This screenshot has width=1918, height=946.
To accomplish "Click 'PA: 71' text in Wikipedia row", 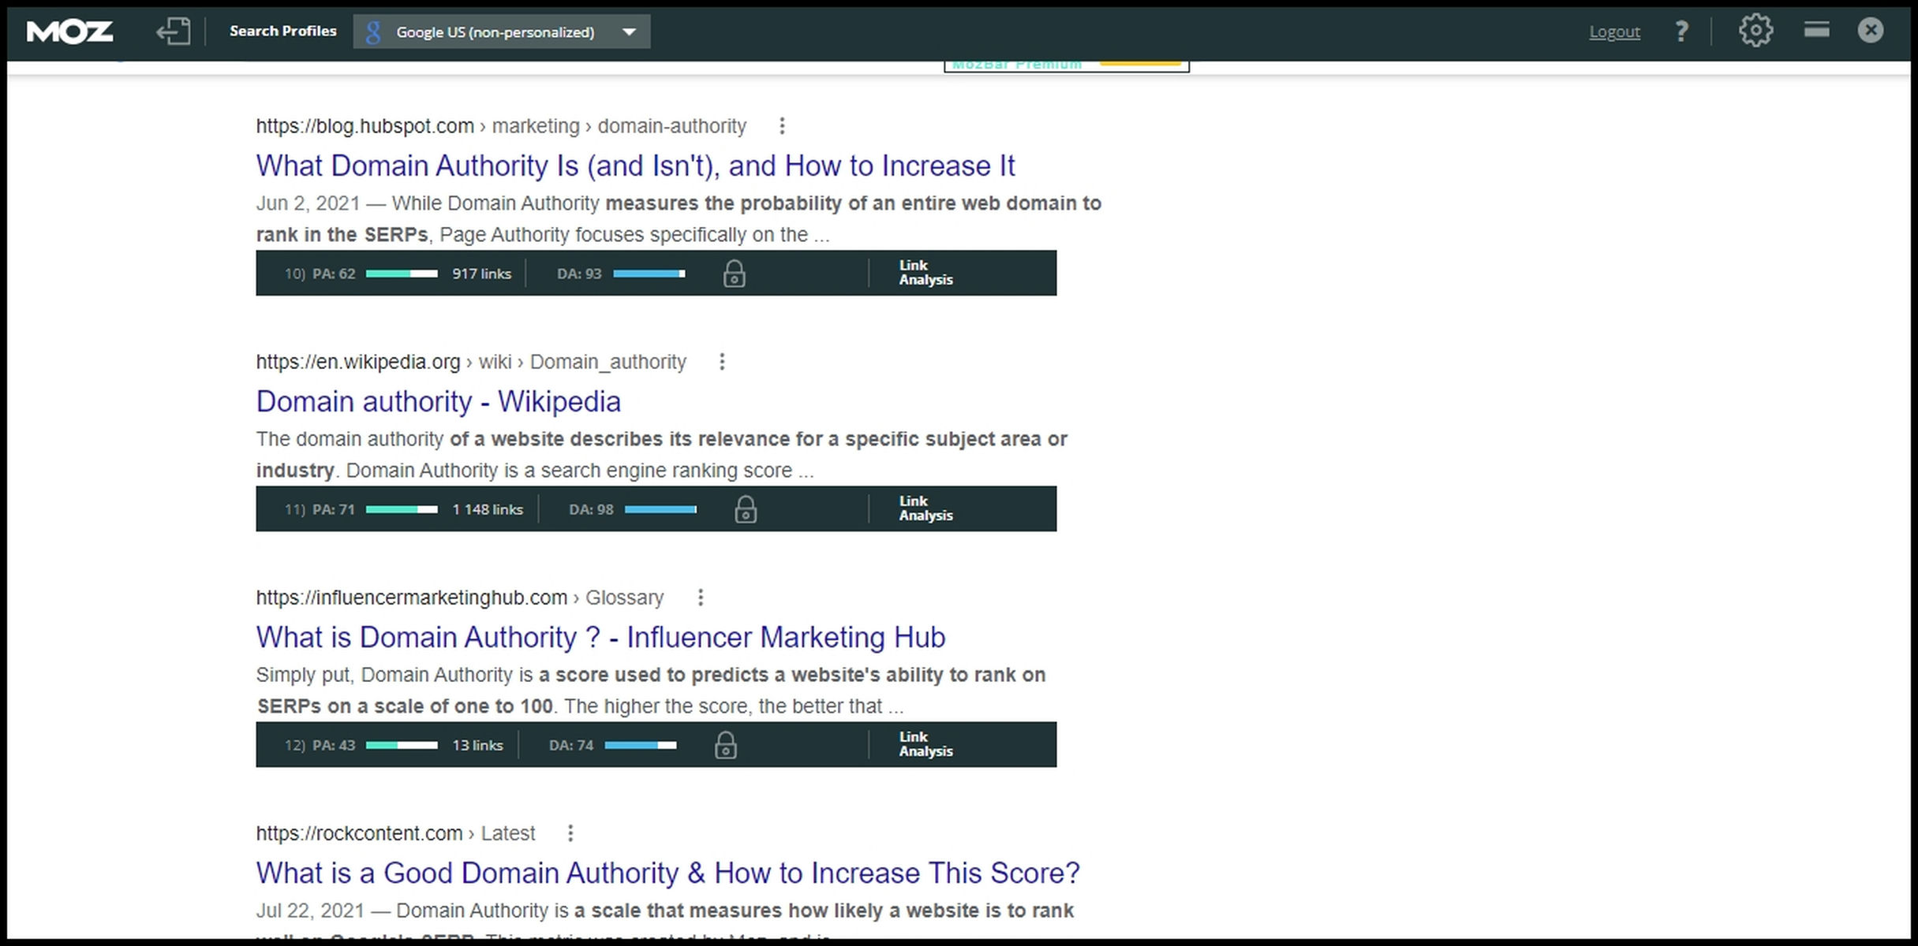I will 334,509.
